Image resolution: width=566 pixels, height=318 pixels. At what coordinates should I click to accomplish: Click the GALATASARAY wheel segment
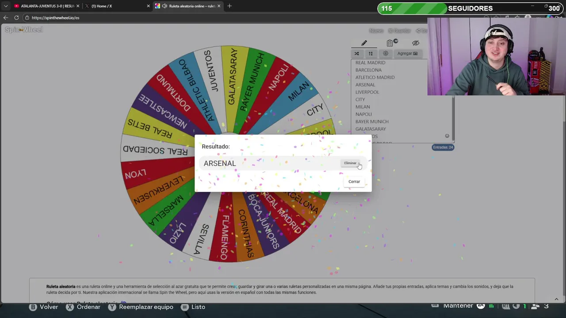(x=233, y=76)
